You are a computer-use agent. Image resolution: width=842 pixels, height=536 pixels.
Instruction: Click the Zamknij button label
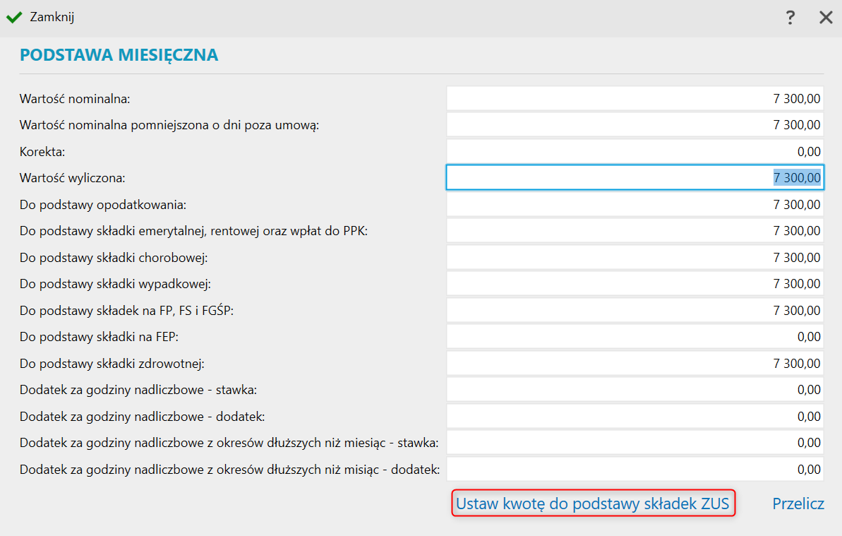pos(52,17)
